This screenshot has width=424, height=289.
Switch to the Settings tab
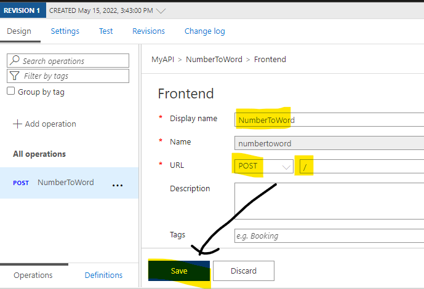pyautogui.click(x=65, y=31)
